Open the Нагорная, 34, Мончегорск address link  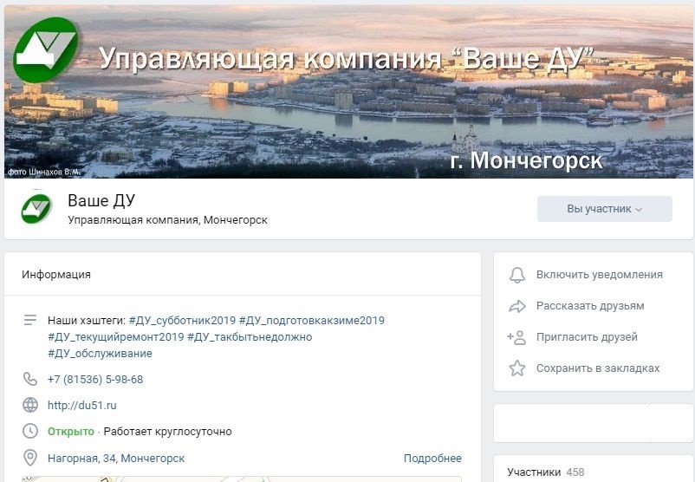[x=116, y=458]
